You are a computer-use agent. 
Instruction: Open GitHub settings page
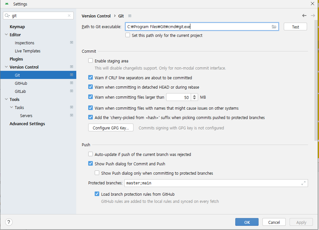(21, 83)
